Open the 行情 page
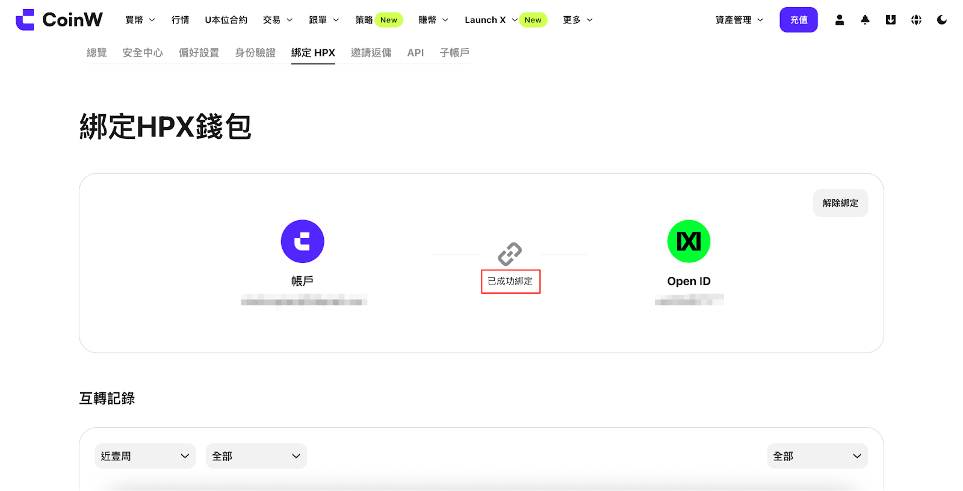The height and width of the screenshot is (491, 963). tap(181, 20)
